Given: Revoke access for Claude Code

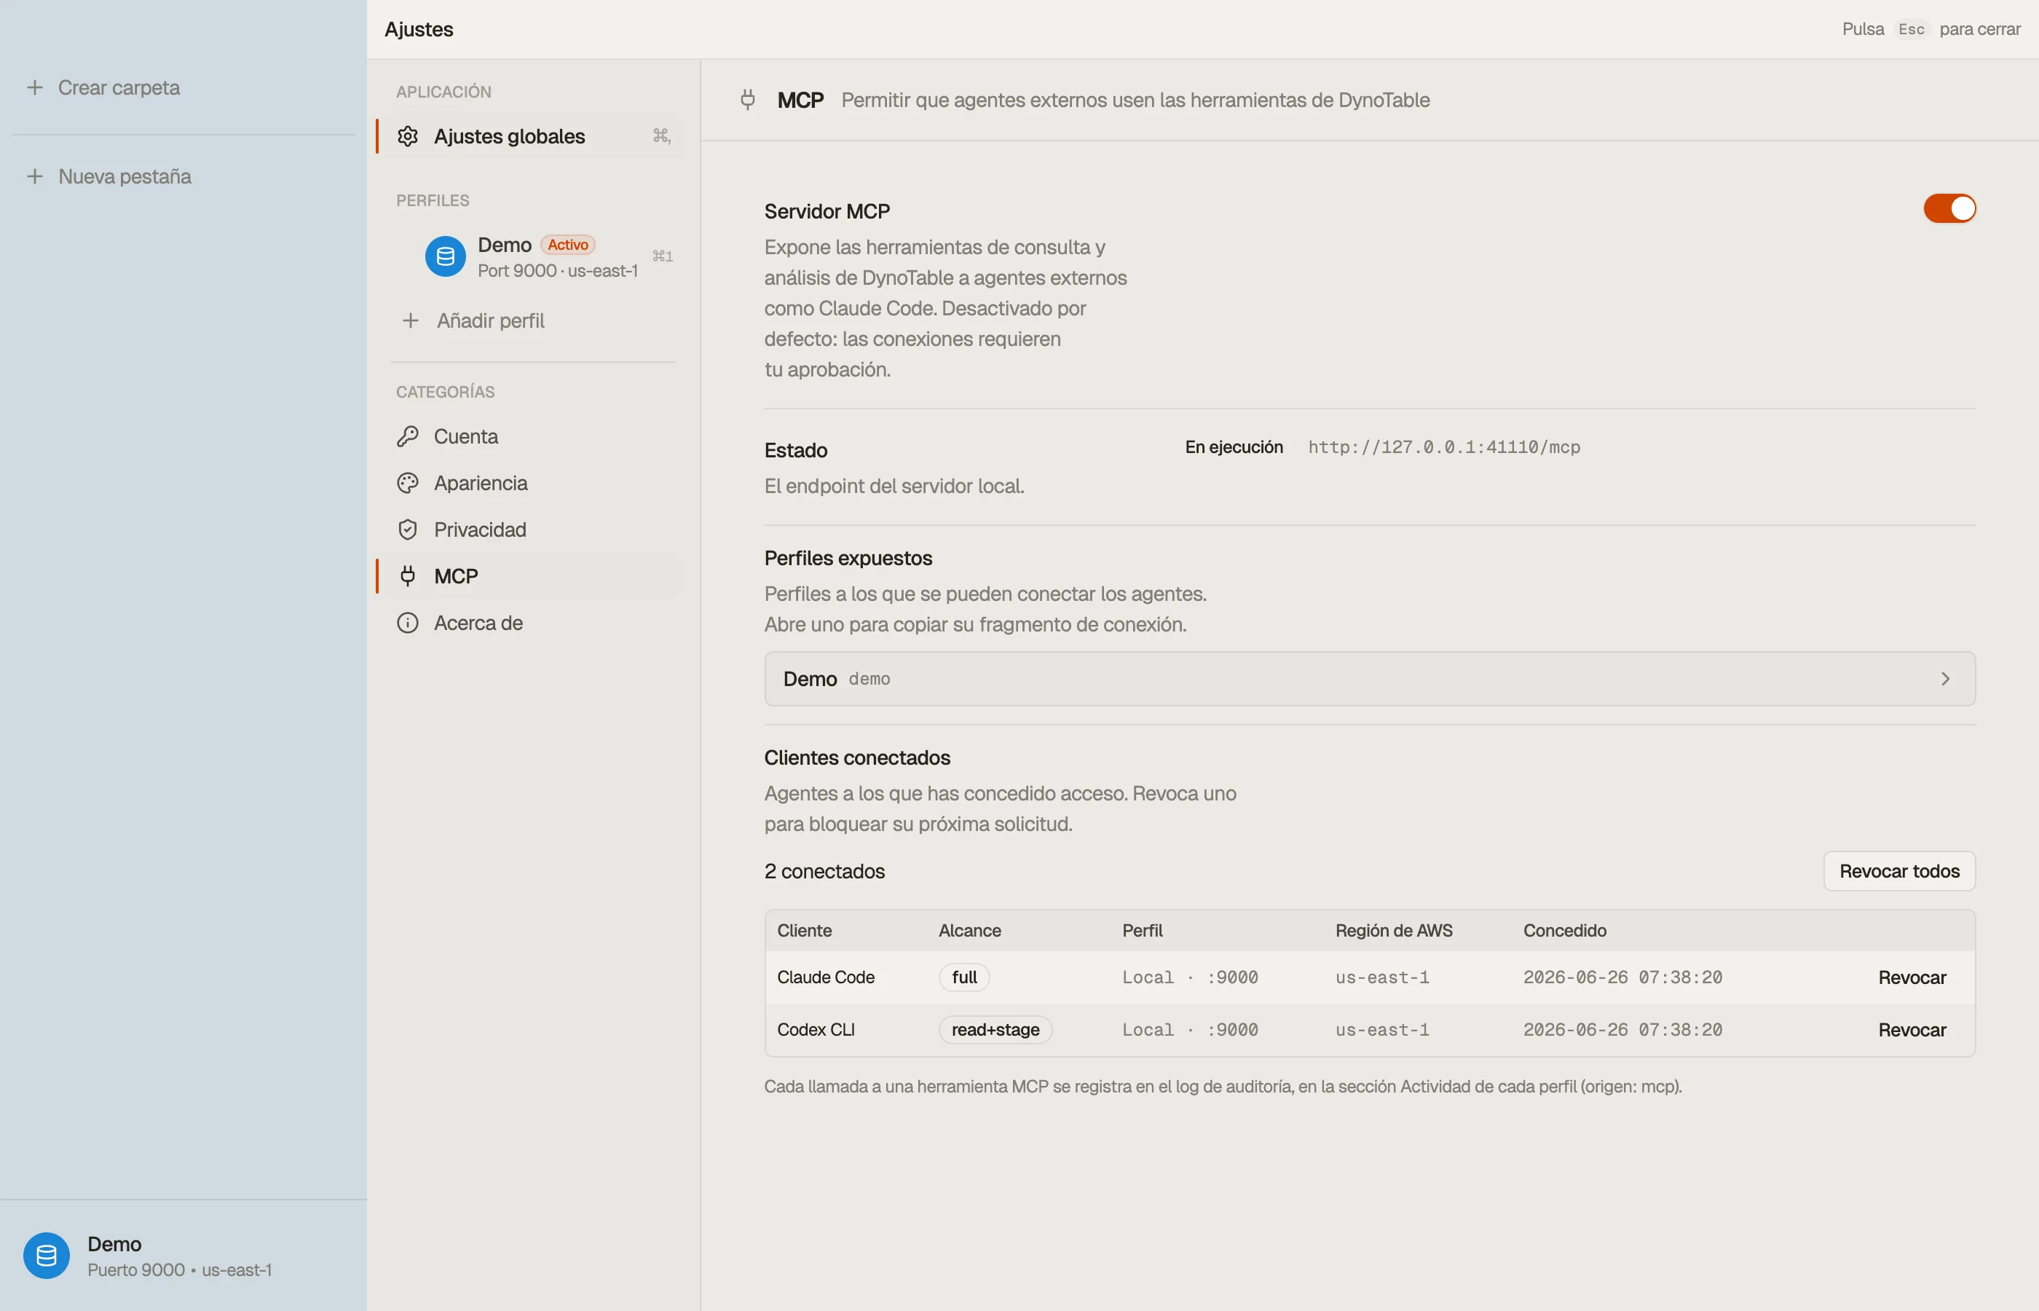Looking at the screenshot, I should pos(1912,977).
